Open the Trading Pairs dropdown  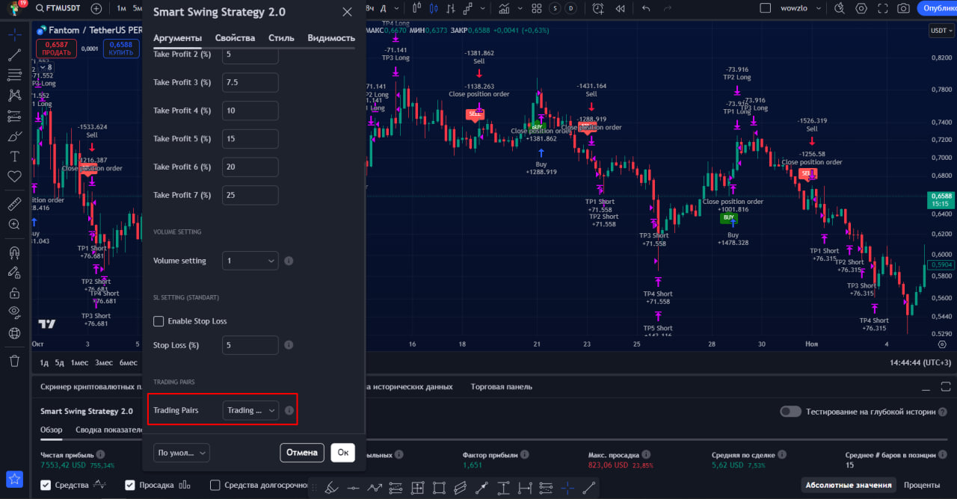(x=250, y=410)
